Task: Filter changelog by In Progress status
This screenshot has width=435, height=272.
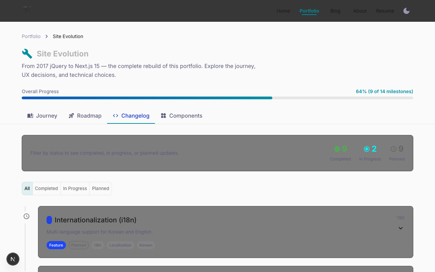Action: (75, 188)
